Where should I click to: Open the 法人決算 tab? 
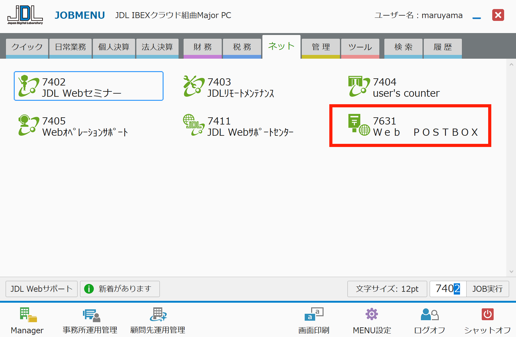(x=157, y=48)
